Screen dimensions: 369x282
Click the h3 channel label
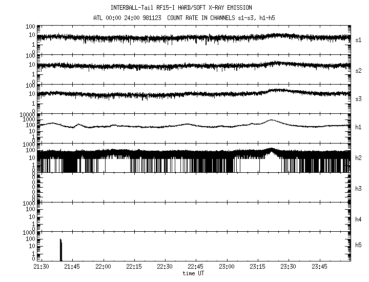(x=358, y=188)
